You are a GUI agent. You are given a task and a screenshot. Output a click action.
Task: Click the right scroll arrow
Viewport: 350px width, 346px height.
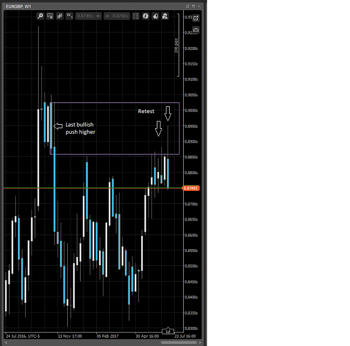200,343
